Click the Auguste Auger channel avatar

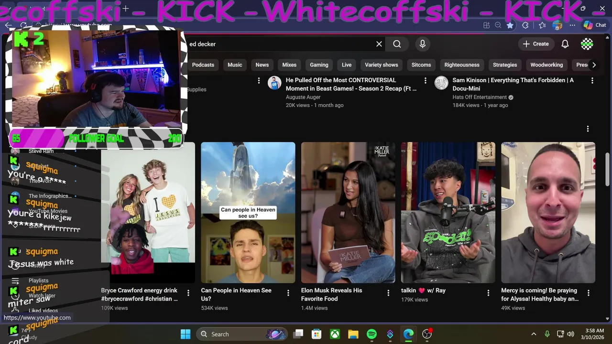(274, 83)
